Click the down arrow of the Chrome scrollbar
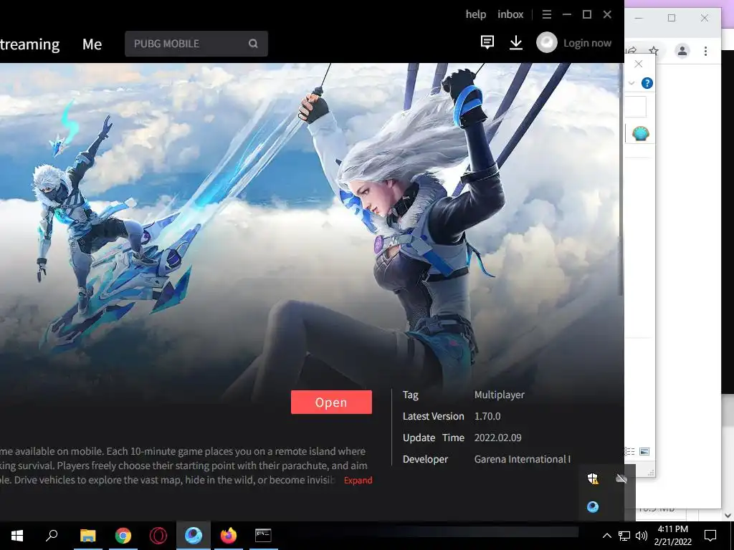 728,516
